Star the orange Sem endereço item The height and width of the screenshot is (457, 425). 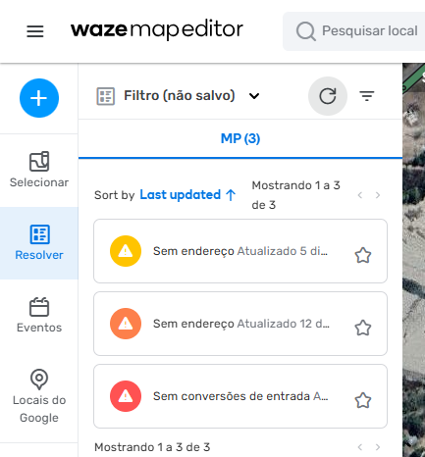pyautogui.click(x=363, y=328)
